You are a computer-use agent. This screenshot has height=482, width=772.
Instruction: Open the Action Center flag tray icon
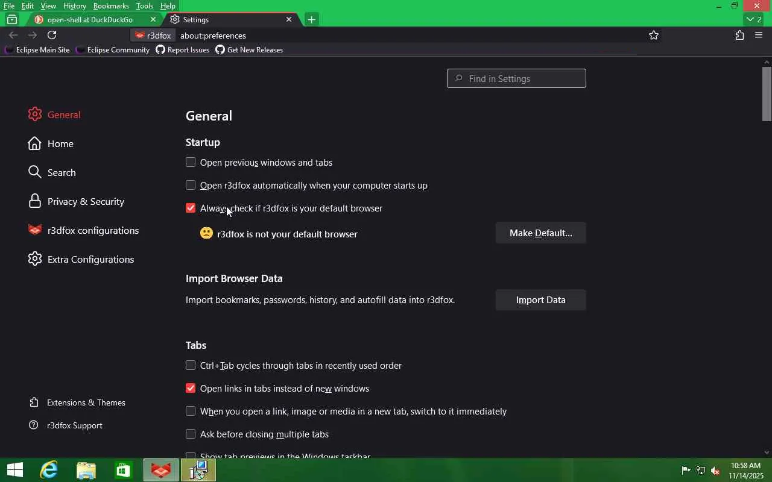click(686, 471)
